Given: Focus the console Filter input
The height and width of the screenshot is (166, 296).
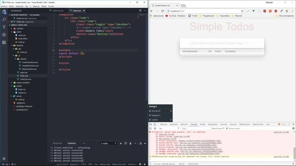Looking at the screenshot, I should (195, 129).
